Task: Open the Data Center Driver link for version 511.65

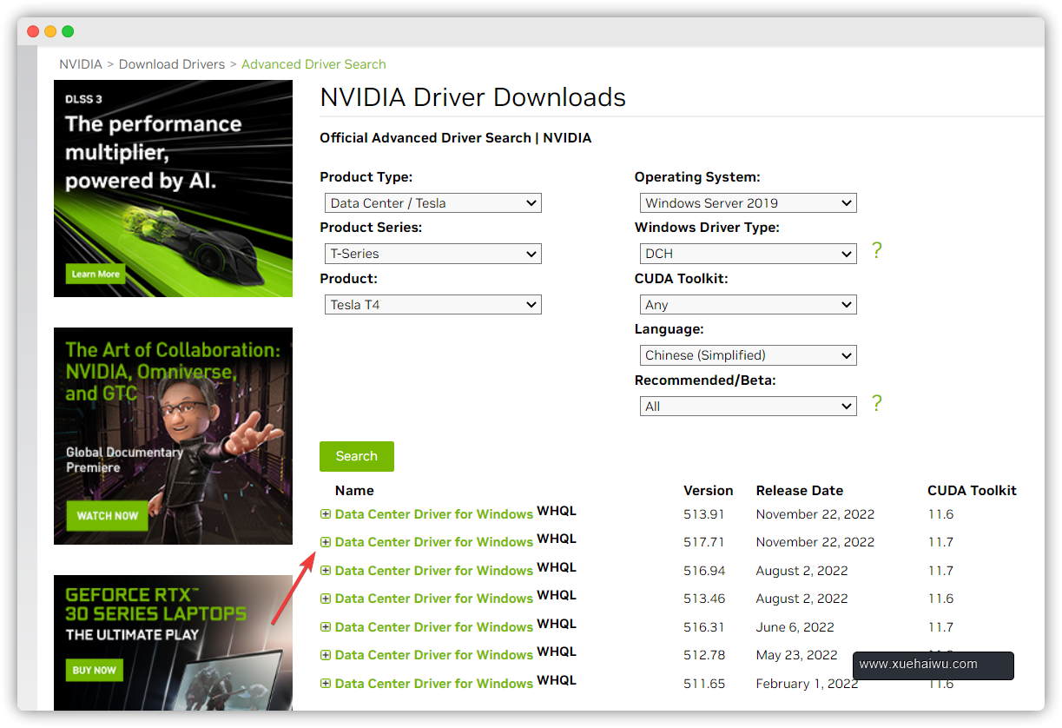Action: 434,684
